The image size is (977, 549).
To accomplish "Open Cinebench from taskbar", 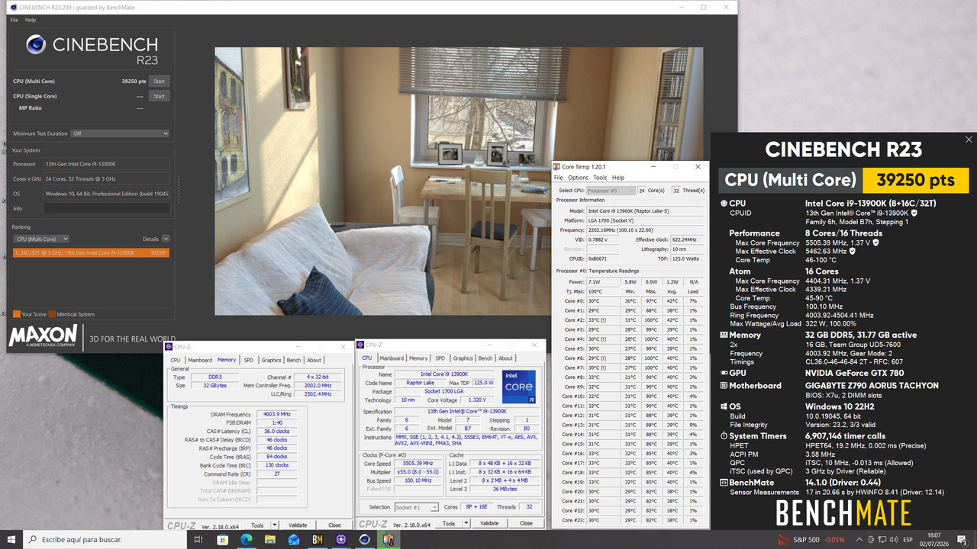I will tap(364, 539).
